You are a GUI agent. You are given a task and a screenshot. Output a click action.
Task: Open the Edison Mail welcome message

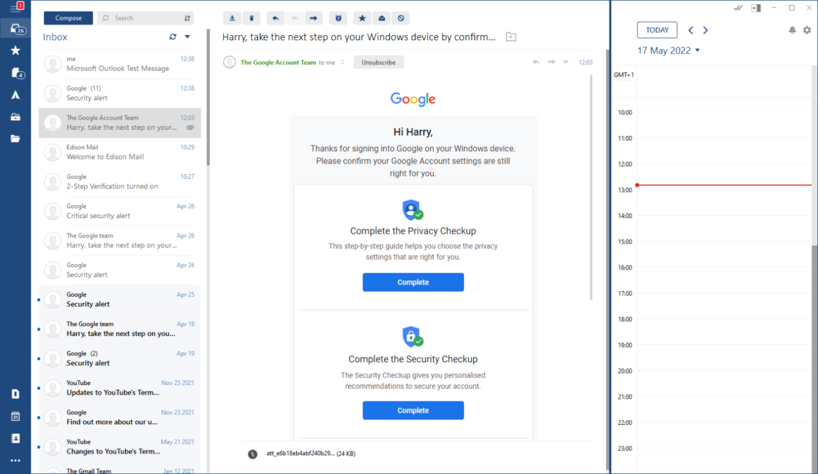click(120, 152)
